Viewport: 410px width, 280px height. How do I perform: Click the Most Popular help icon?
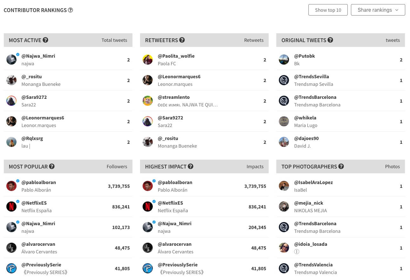click(52, 166)
